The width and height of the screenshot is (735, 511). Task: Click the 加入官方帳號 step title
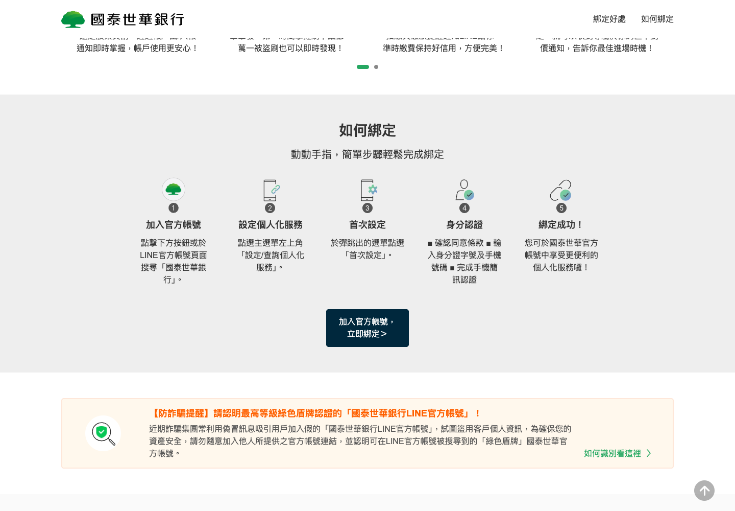pos(174,225)
